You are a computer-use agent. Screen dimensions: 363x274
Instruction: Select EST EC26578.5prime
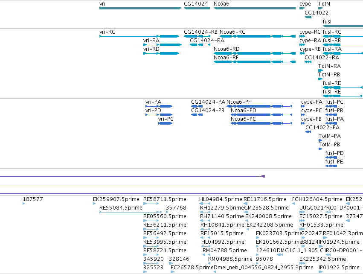[x=172, y=272]
